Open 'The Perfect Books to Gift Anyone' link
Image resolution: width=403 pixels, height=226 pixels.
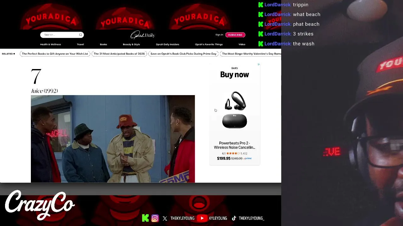[55, 54]
